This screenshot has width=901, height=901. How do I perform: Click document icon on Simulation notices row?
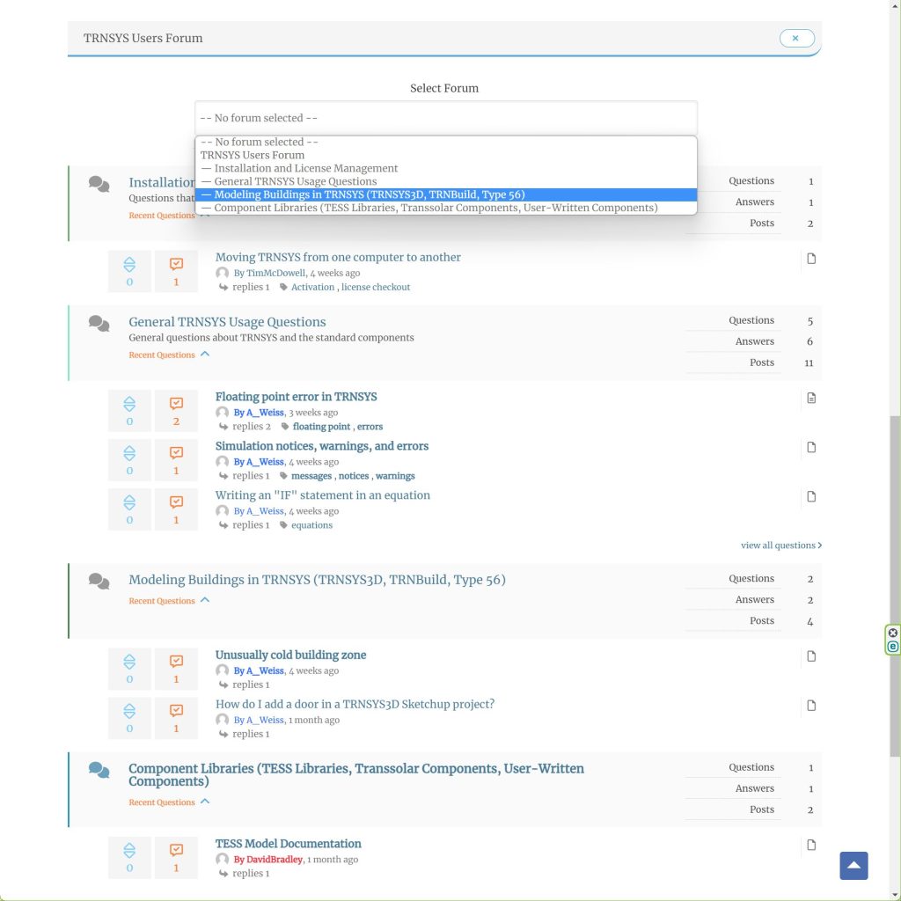[x=811, y=447]
